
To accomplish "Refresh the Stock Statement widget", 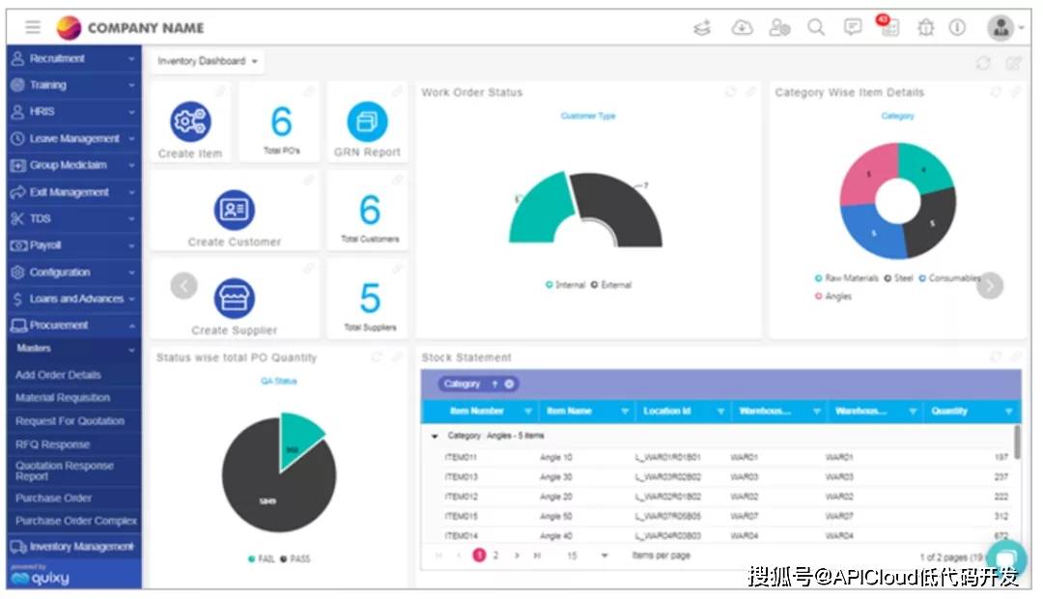I will pos(995,357).
